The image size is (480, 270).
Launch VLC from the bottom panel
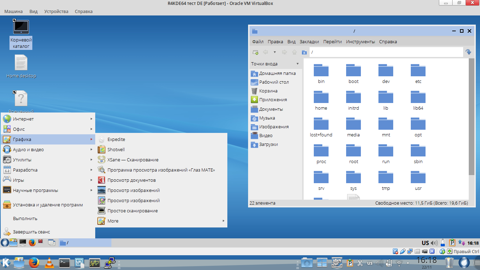pos(50,263)
